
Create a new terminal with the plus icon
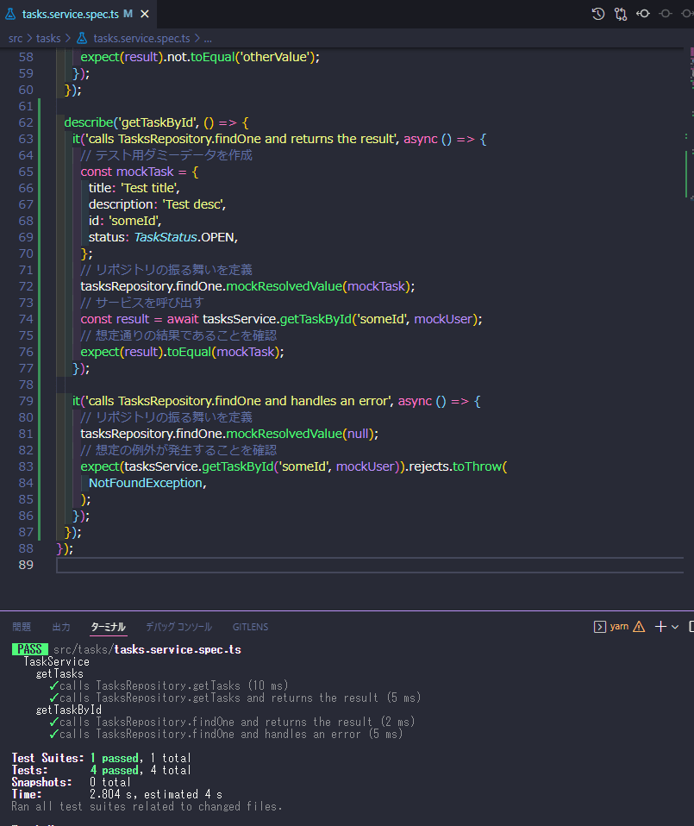660,626
